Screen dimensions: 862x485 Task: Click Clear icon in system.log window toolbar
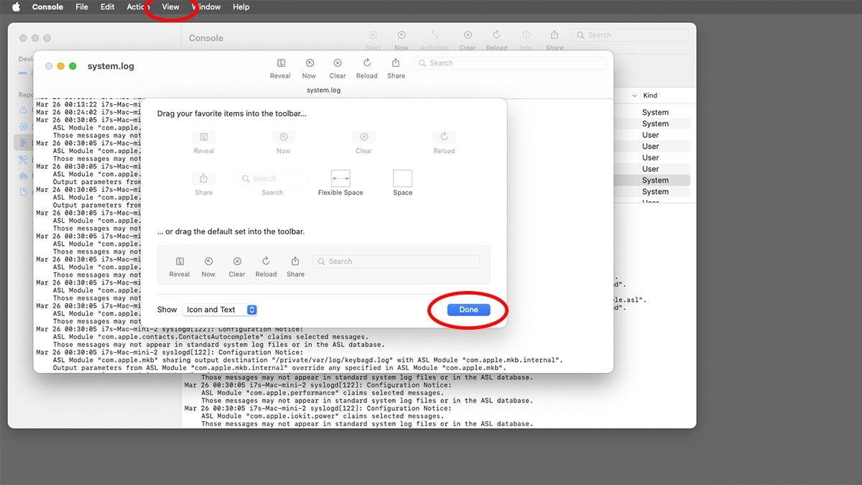click(x=338, y=63)
